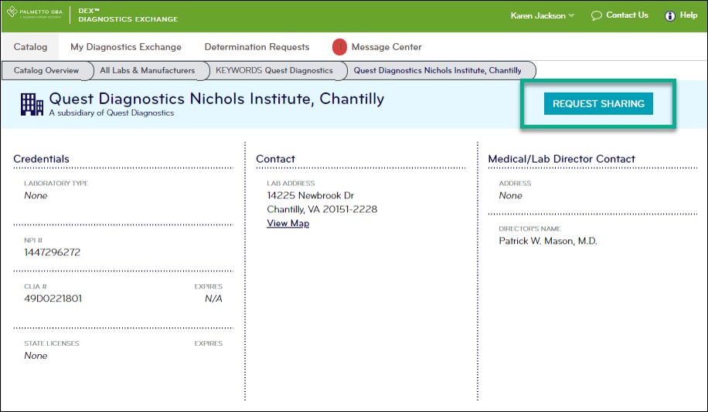Click the DEX Diagnostics Exchange logo
Viewport: 708px width, 412px height.
[x=128, y=15]
